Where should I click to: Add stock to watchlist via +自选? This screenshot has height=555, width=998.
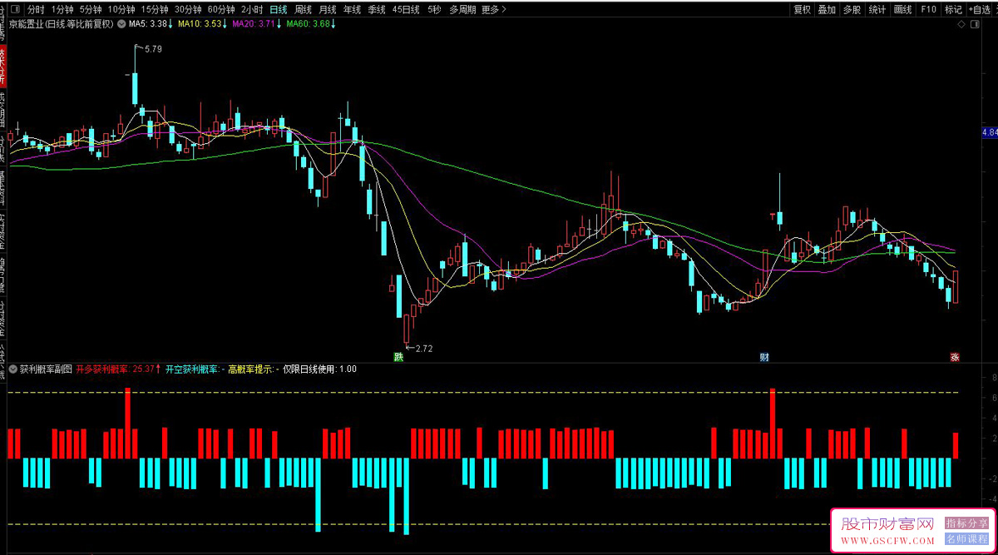pos(980,10)
